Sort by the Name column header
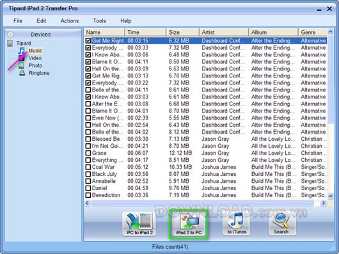The width and height of the screenshot is (339, 254). pyautogui.click(x=104, y=32)
